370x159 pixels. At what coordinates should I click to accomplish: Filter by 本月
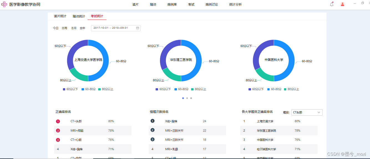[74, 28]
